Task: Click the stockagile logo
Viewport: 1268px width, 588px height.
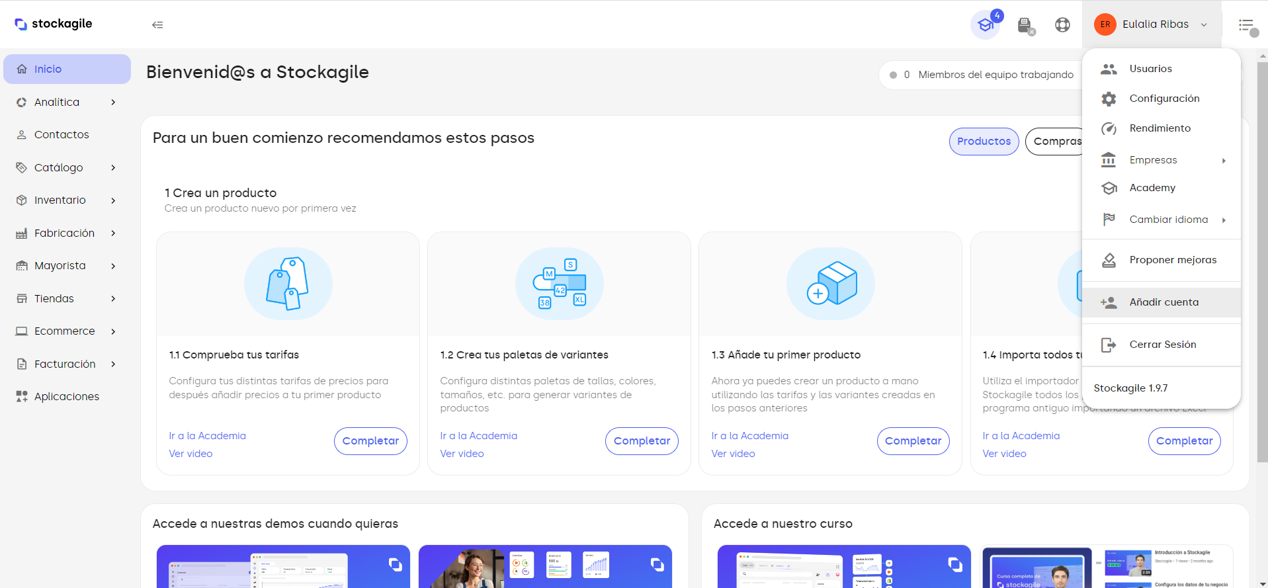Action: (x=54, y=24)
